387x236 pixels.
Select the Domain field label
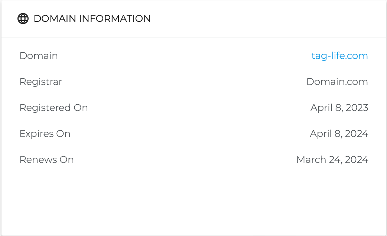39,56
